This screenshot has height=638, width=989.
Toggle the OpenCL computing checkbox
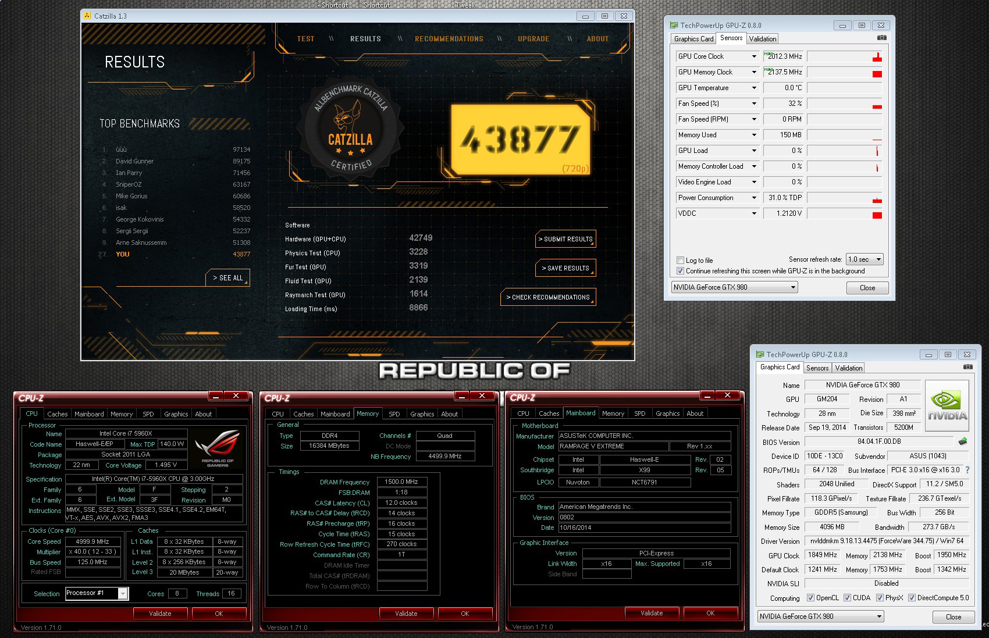[811, 597]
